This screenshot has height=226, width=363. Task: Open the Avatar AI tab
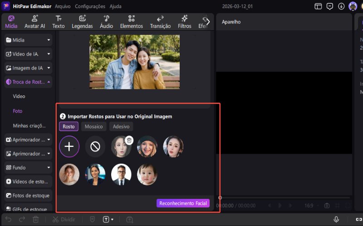(x=35, y=22)
